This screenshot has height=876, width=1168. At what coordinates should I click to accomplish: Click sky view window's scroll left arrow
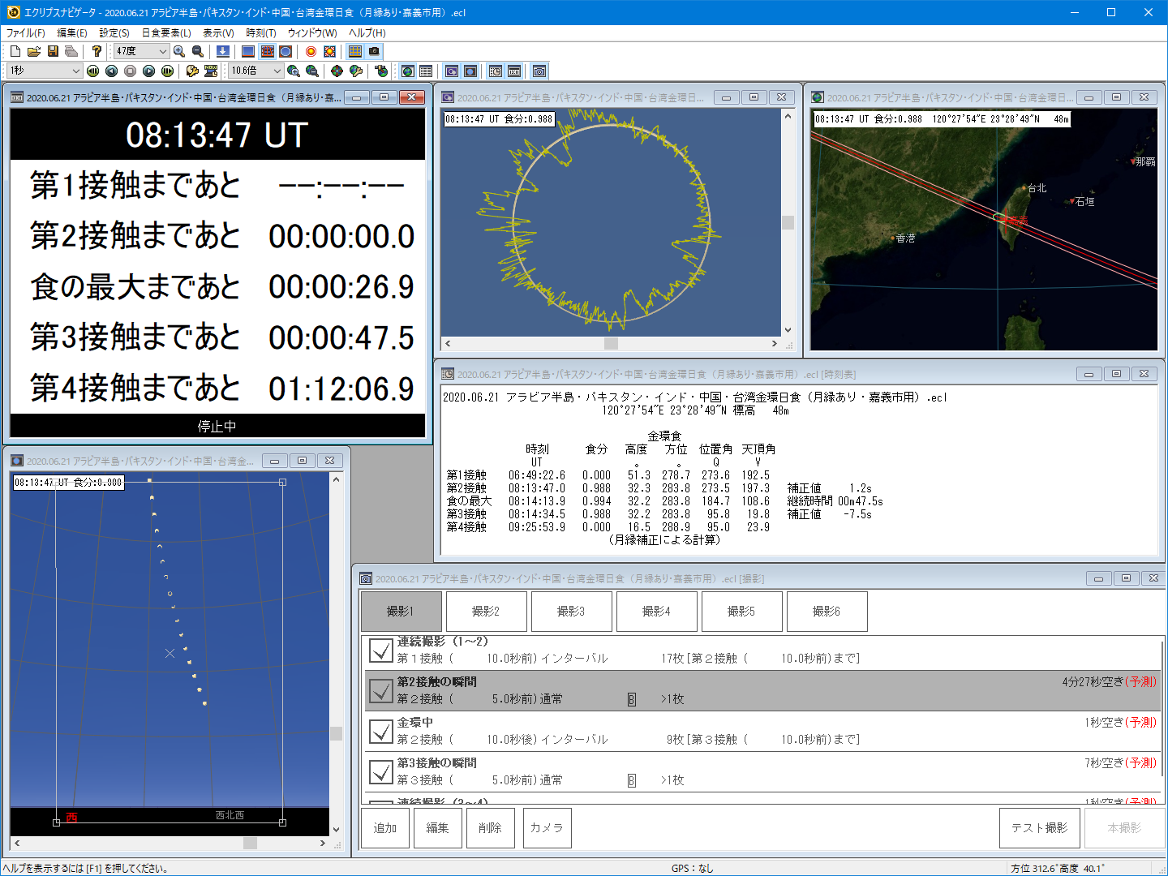pyautogui.click(x=16, y=844)
